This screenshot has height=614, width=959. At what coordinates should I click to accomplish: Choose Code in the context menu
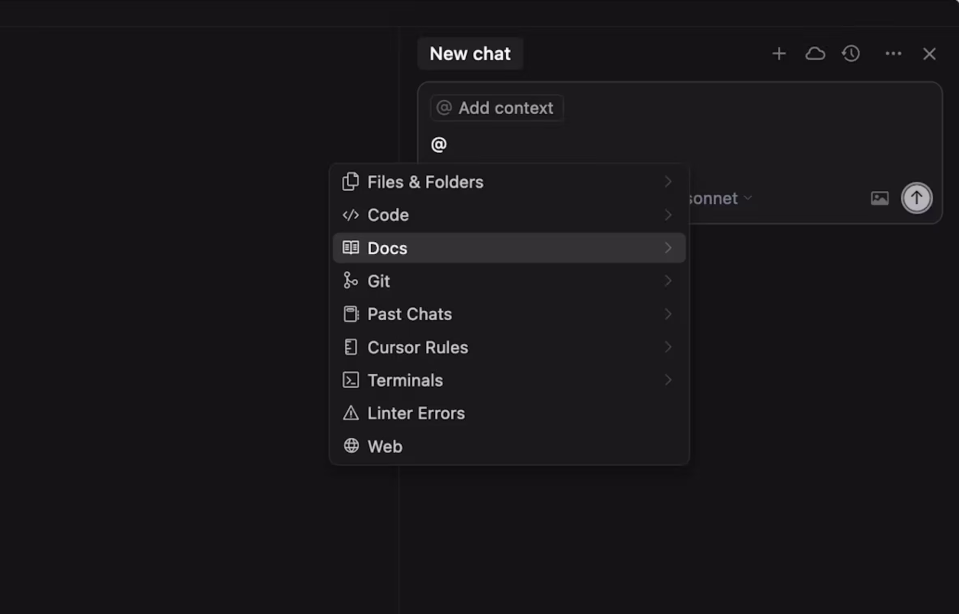[x=388, y=215]
